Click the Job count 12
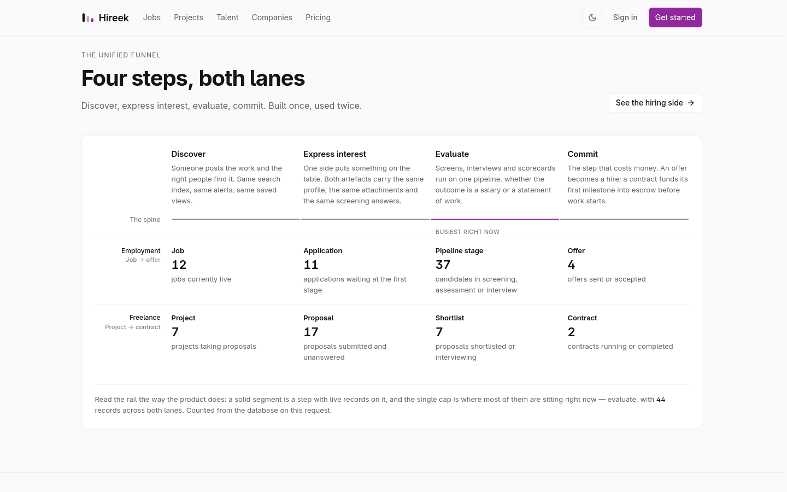The image size is (787, 492). tap(179, 265)
